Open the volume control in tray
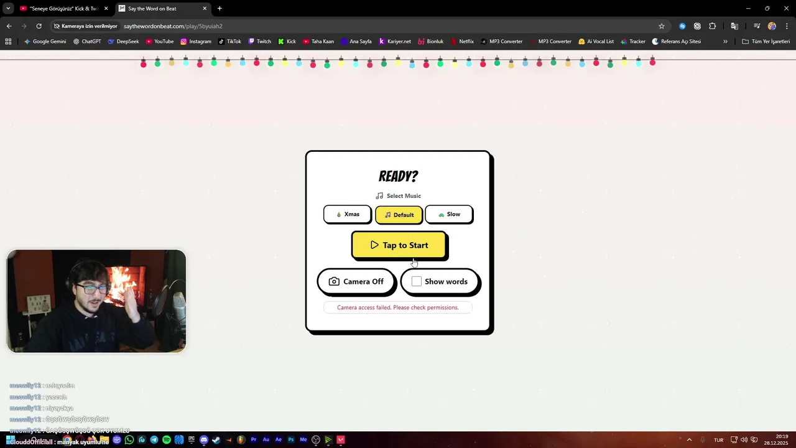The height and width of the screenshot is (448, 796). click(744, 440)
